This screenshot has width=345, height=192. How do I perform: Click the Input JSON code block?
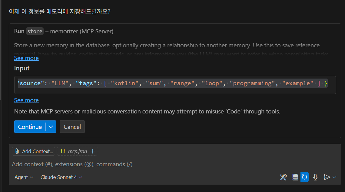173,83
